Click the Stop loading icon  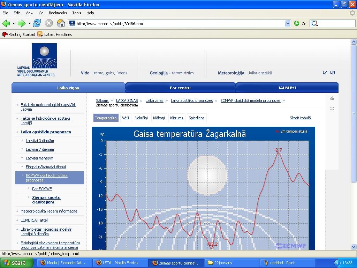49,23
